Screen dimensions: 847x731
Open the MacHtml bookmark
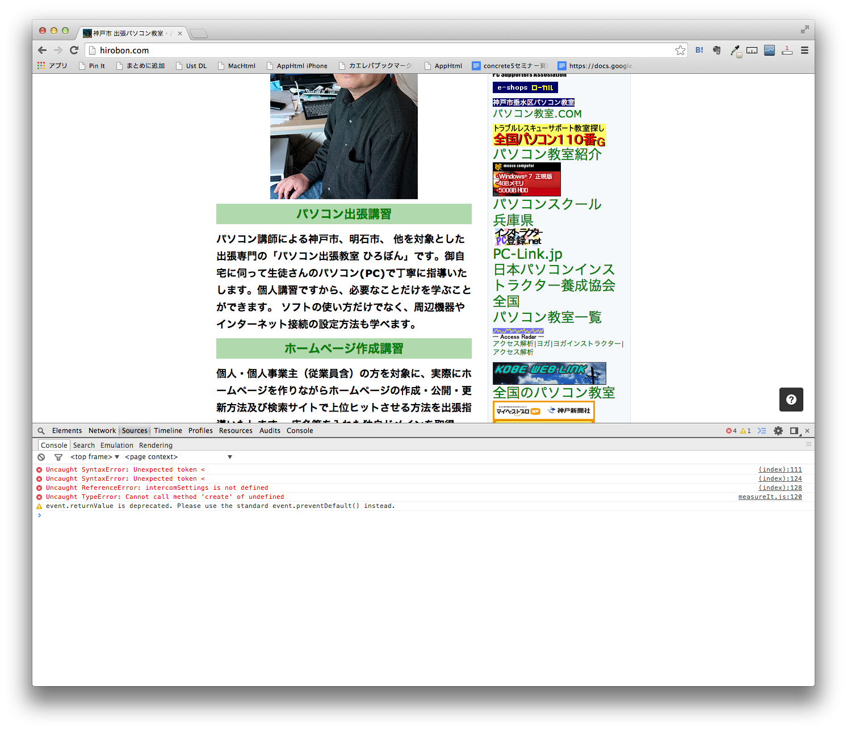236,66
